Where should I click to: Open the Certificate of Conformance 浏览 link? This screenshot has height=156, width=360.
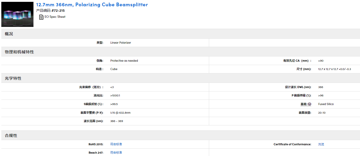click(321, 144)
